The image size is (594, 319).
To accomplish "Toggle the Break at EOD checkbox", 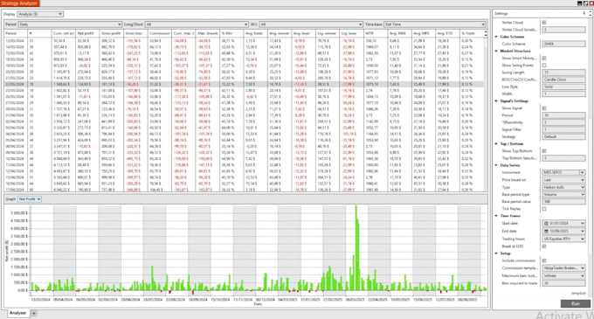I will coord(544,246).
